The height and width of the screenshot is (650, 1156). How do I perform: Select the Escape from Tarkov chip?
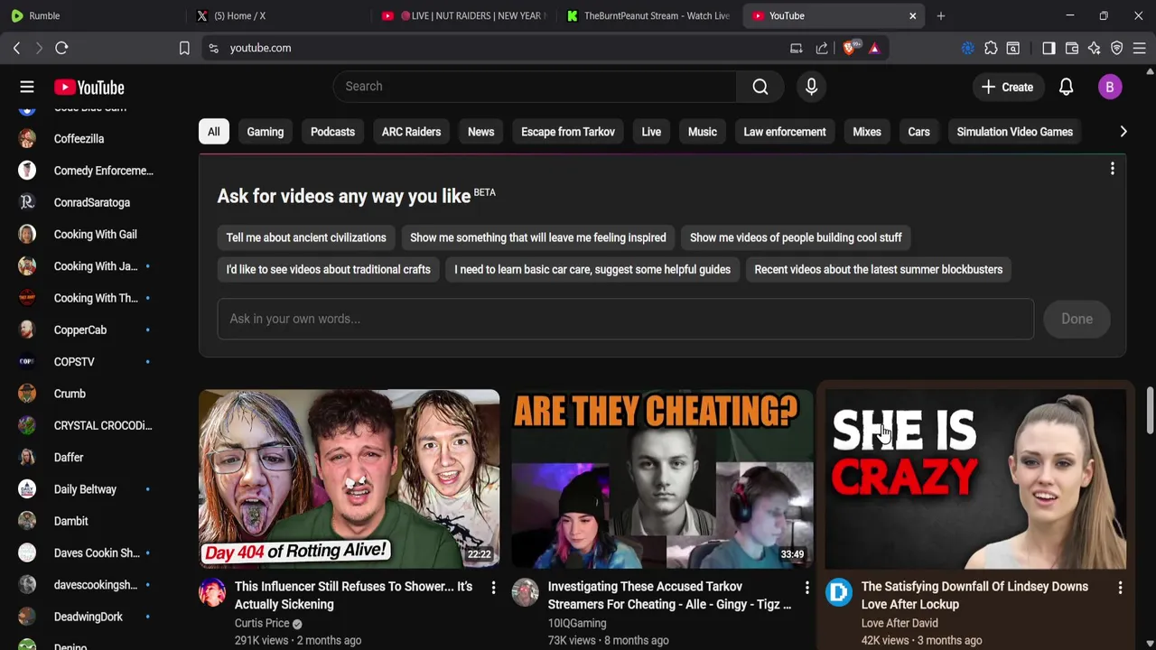tap(568, 132)
